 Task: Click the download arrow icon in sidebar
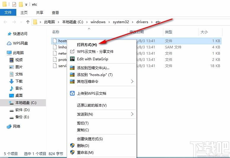click(12, 81)
